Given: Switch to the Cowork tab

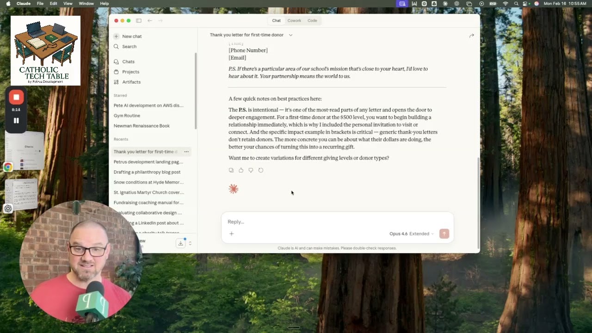Looking at the screenshot, I should pos(294,20).
